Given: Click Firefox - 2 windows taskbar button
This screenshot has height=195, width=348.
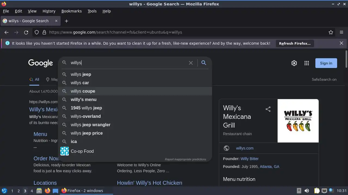Looking at the screenshot, I should 86,191.
